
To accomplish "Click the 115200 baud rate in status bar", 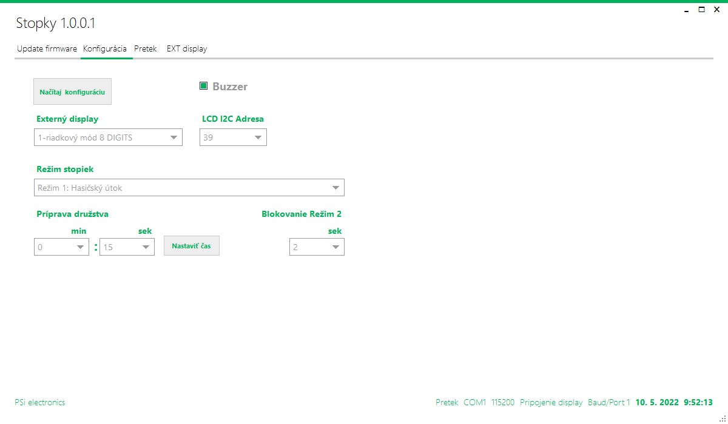I will click(x=503, y=402).
